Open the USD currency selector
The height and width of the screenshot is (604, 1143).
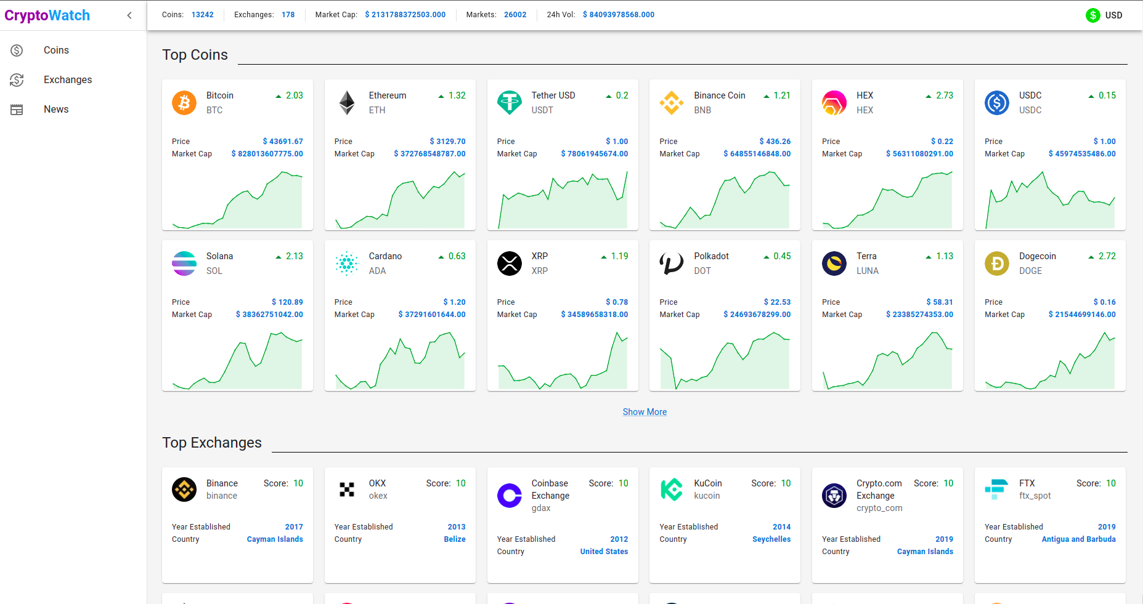(1104, 15)
